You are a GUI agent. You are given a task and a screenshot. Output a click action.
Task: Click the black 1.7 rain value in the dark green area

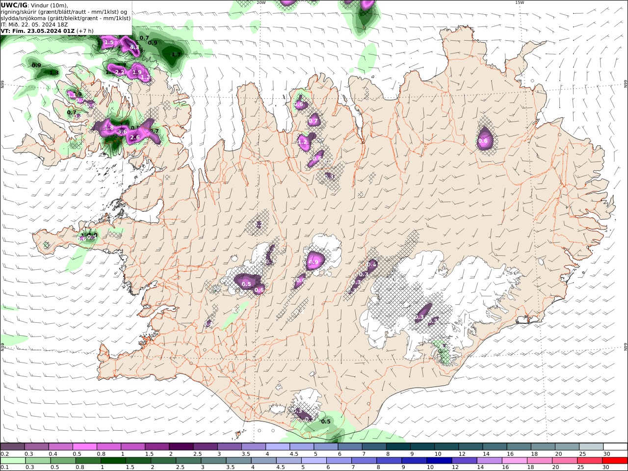pyautogui.click(x=176, y=54)
